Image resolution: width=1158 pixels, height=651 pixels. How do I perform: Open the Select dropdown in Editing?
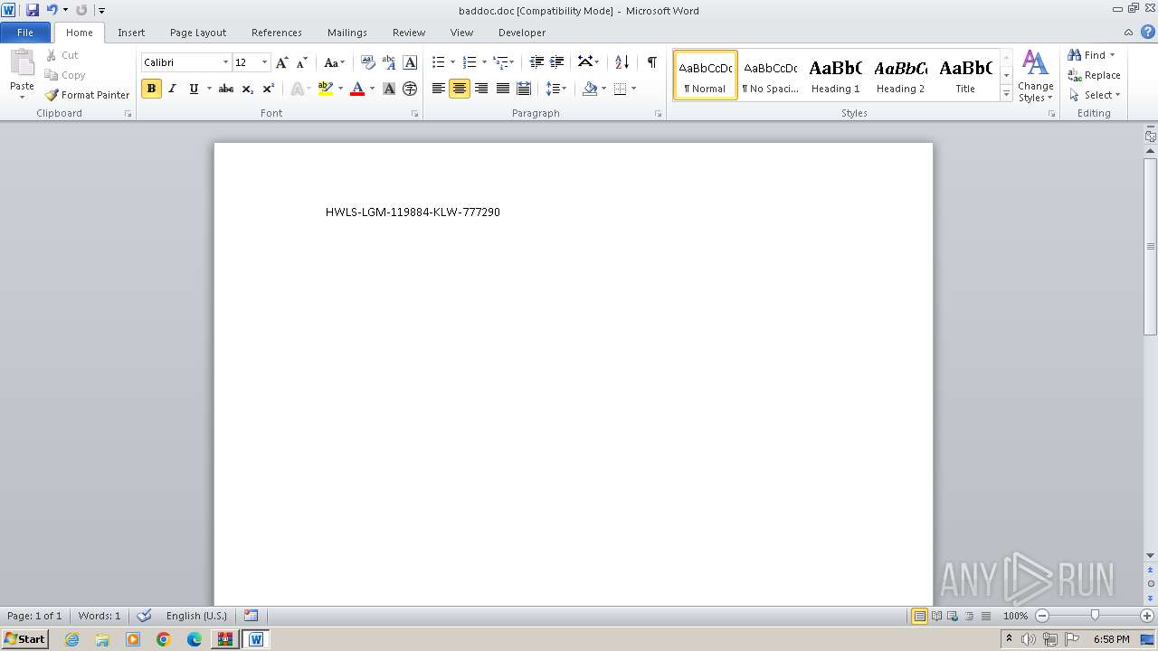click(1095, 95)
